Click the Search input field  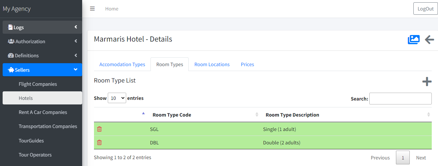point(400,99)
